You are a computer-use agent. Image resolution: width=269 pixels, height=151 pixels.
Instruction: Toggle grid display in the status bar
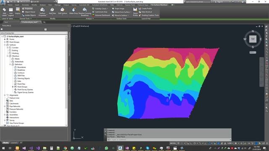coord(179,143)
